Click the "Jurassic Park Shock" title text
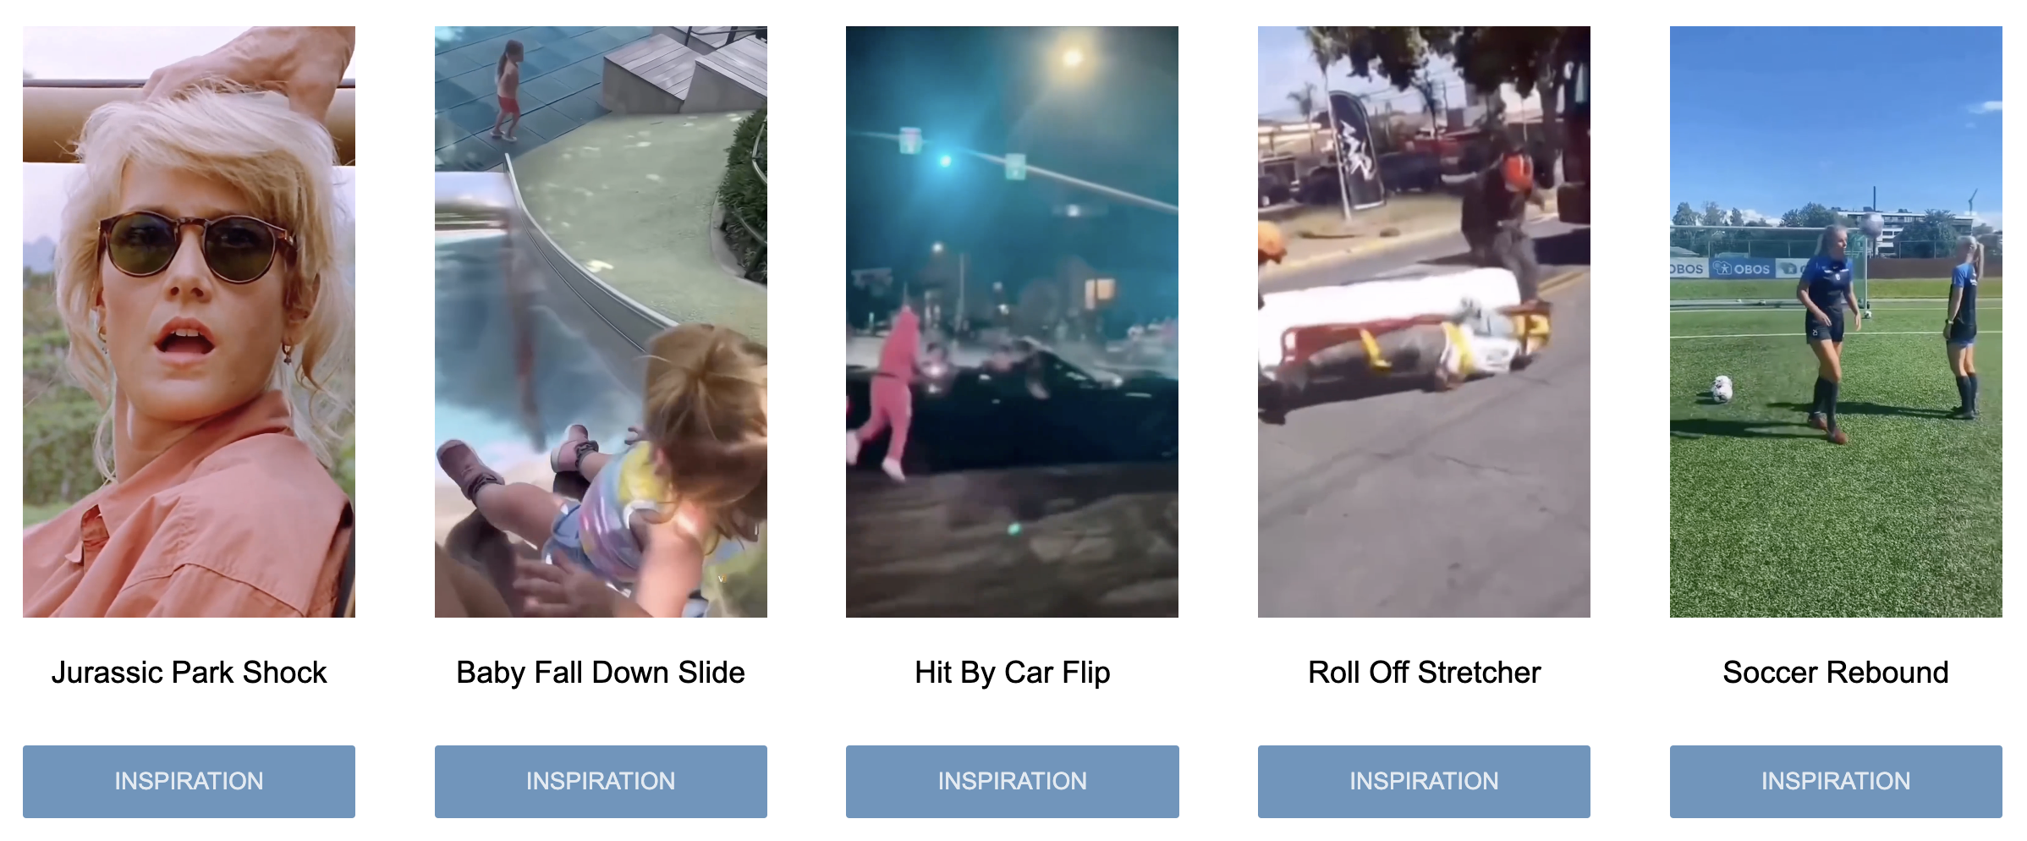The width and height of the screenshot is (2027, 841). tap(189, 673)
